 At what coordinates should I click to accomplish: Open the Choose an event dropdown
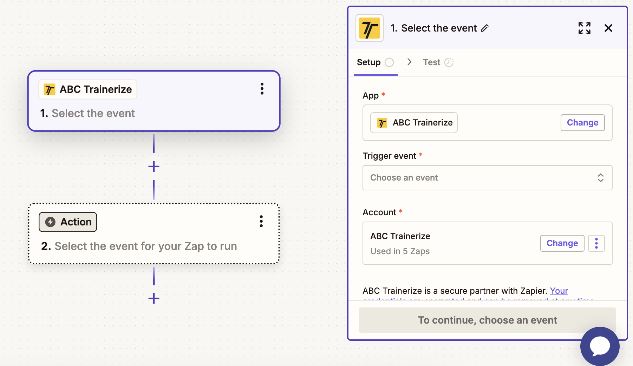coord(487,178)
